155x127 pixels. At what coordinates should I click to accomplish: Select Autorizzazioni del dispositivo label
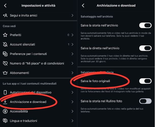[x=30, y=92]
